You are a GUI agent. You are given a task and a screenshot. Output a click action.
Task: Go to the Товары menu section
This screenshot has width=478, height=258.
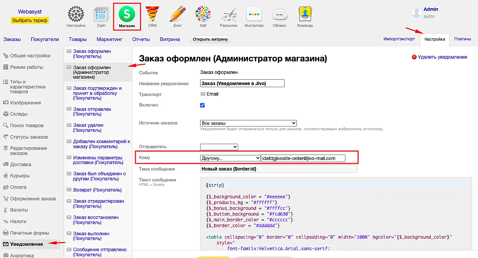point(78,39)
